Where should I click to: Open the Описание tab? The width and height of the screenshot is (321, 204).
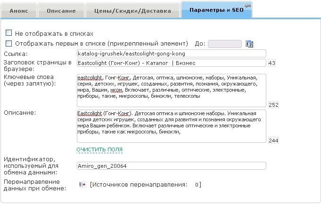pos(61,11)
